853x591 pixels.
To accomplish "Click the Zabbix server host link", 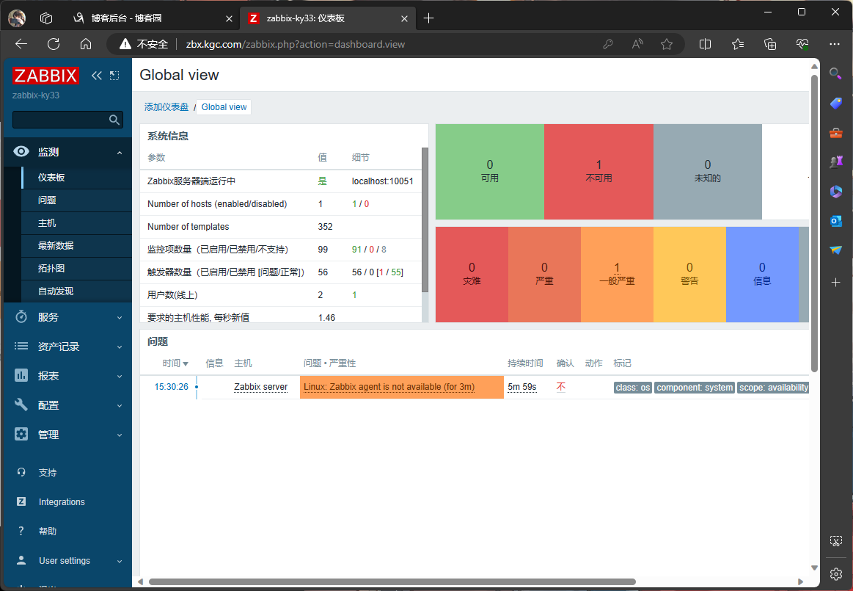I will (260, 387).
